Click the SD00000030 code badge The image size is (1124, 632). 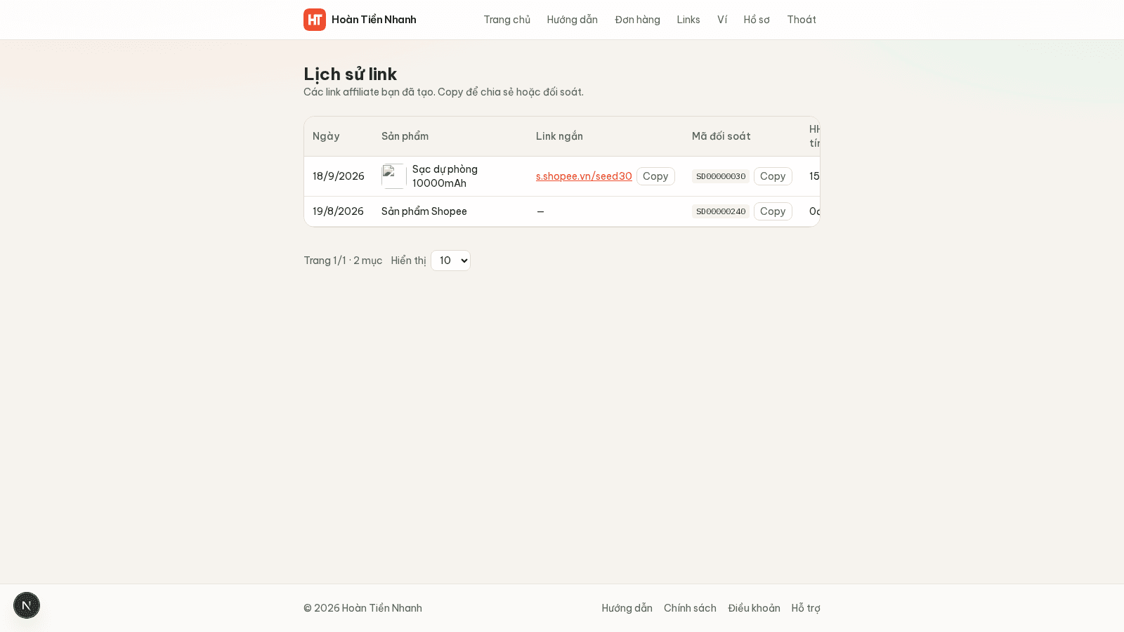[721, 176]
